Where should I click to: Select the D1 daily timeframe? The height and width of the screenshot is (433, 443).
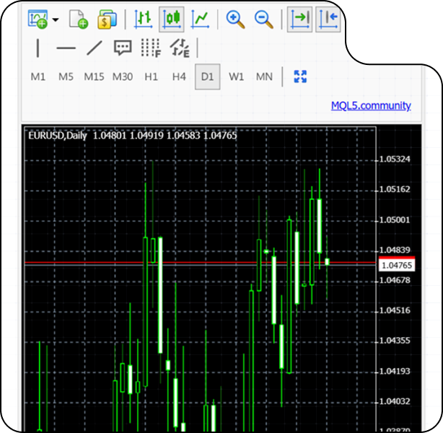pyautogui.click(x=207, y=76)
